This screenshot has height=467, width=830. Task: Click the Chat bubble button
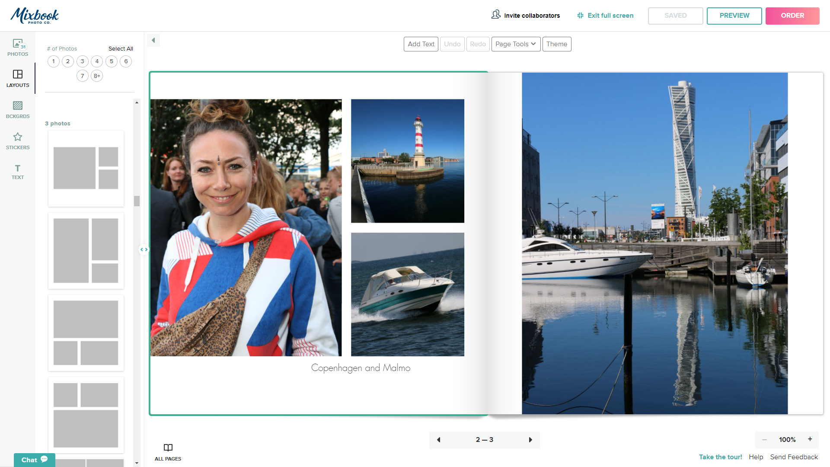[35, 460]
